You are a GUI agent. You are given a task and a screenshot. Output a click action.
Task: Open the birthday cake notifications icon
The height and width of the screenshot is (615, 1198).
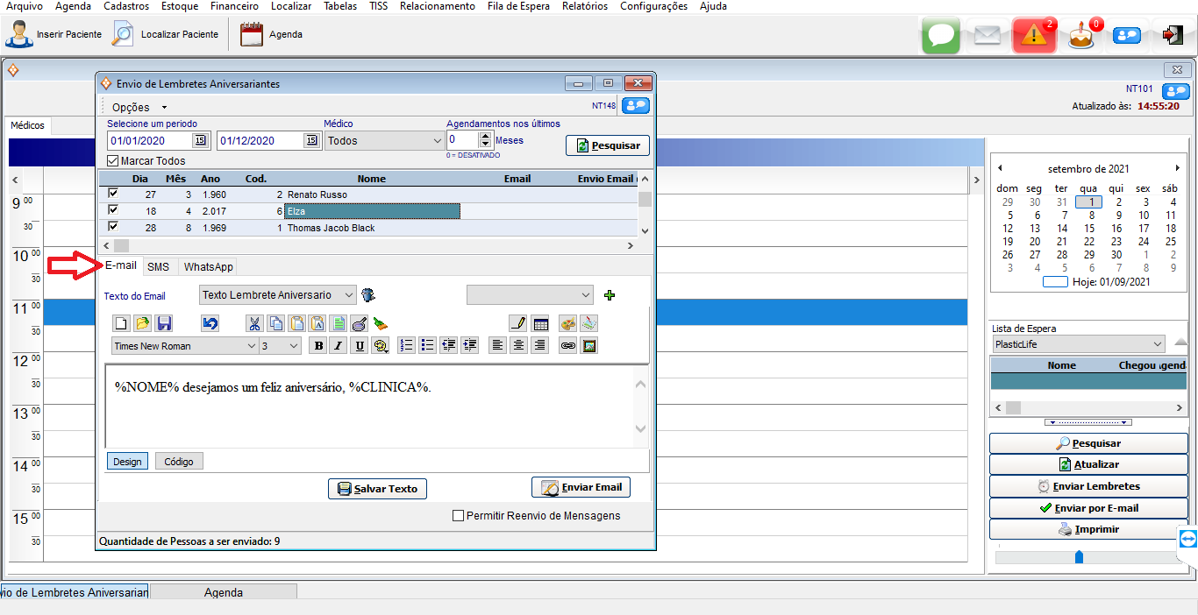(1081, 36)
